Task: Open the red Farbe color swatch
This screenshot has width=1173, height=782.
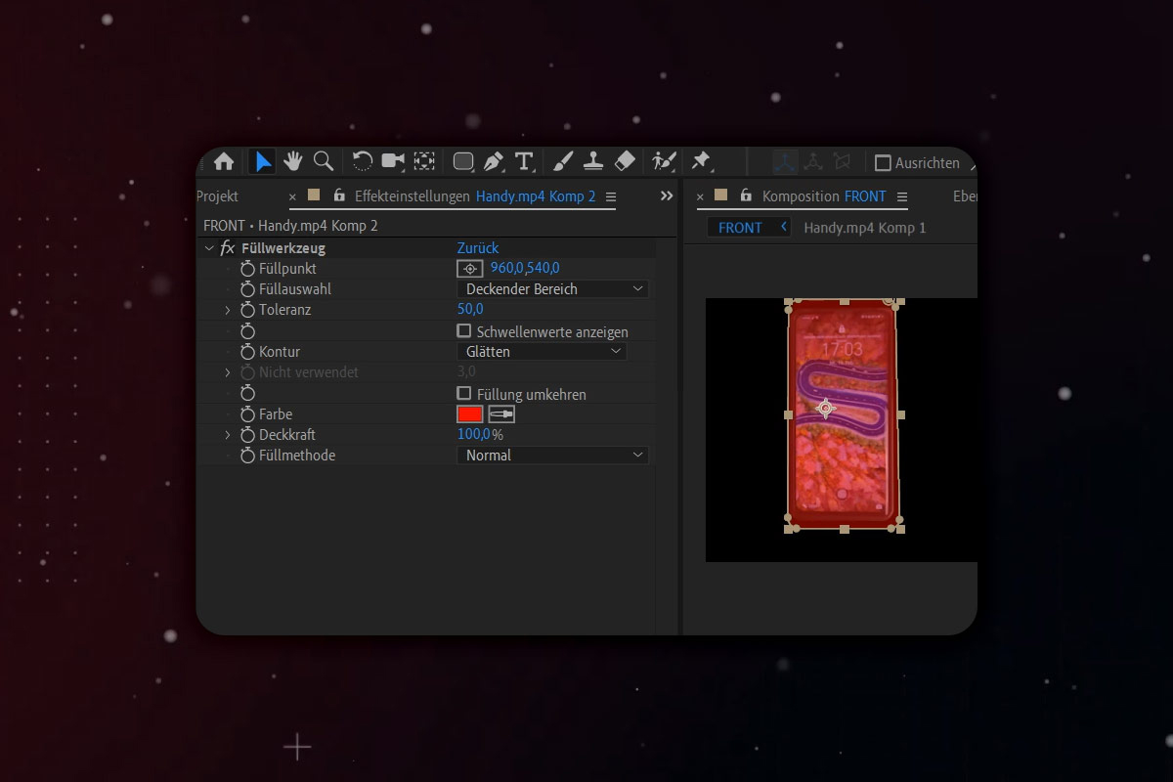Action: (x=470, y=413)
